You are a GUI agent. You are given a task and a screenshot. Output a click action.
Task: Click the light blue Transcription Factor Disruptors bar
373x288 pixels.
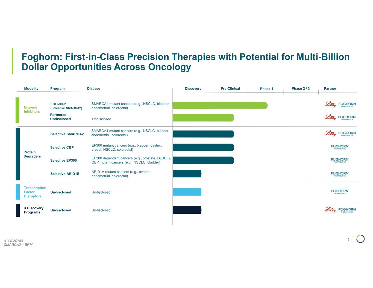(x=187, y=192)
